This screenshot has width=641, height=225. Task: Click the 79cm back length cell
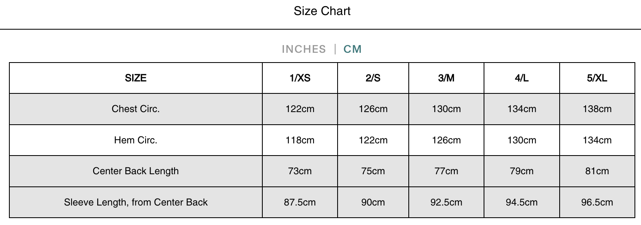coord(521,171)
